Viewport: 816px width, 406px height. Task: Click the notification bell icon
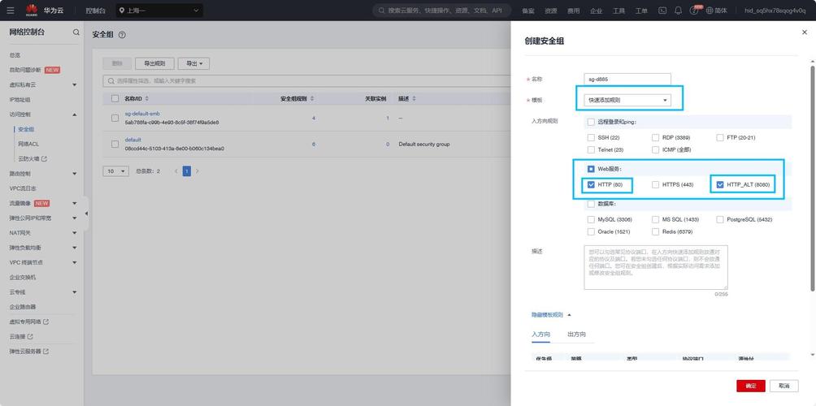[678, 11]
